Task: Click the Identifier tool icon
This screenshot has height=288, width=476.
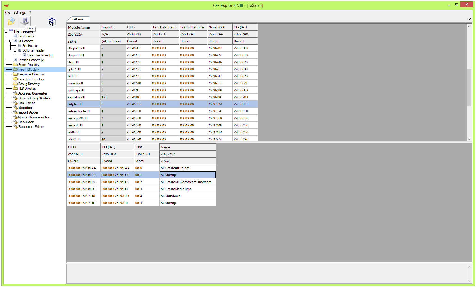Action: click(15, 107)
